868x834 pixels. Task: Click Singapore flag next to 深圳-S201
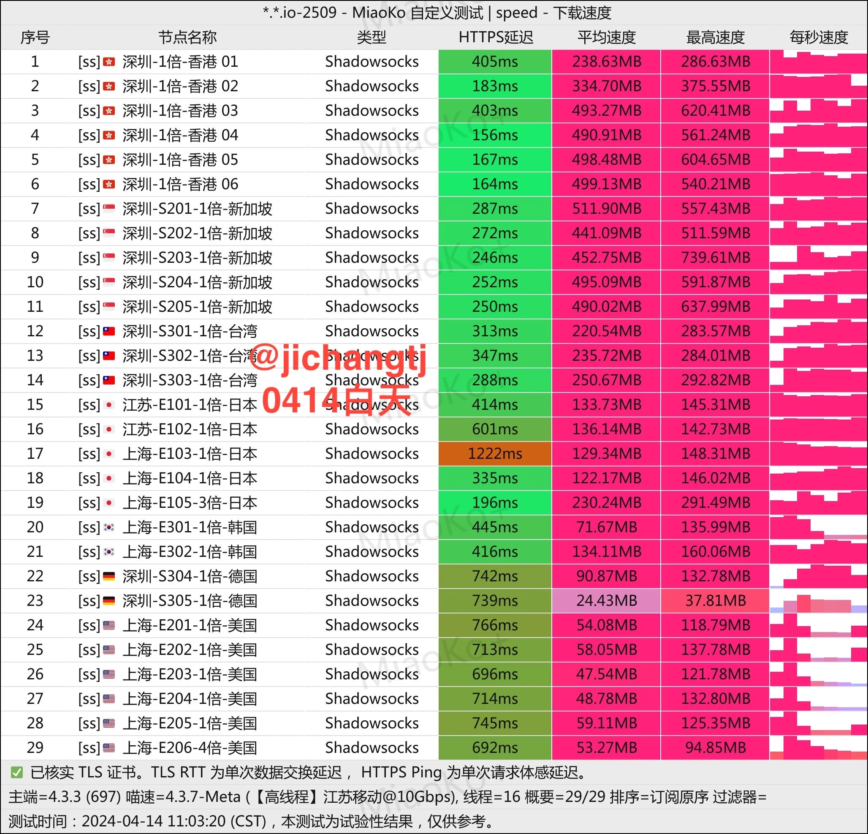click(x=109, y=209)
